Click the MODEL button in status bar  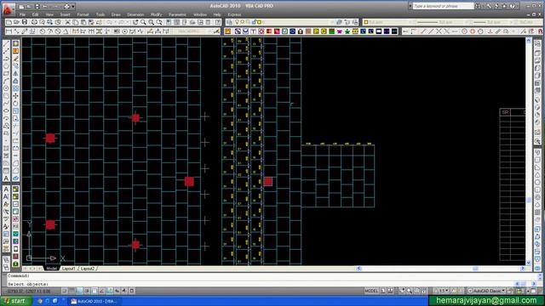[371, 291]
